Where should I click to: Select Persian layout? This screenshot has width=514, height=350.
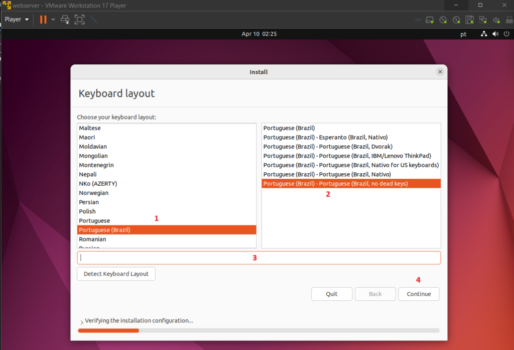click(167, 202)
